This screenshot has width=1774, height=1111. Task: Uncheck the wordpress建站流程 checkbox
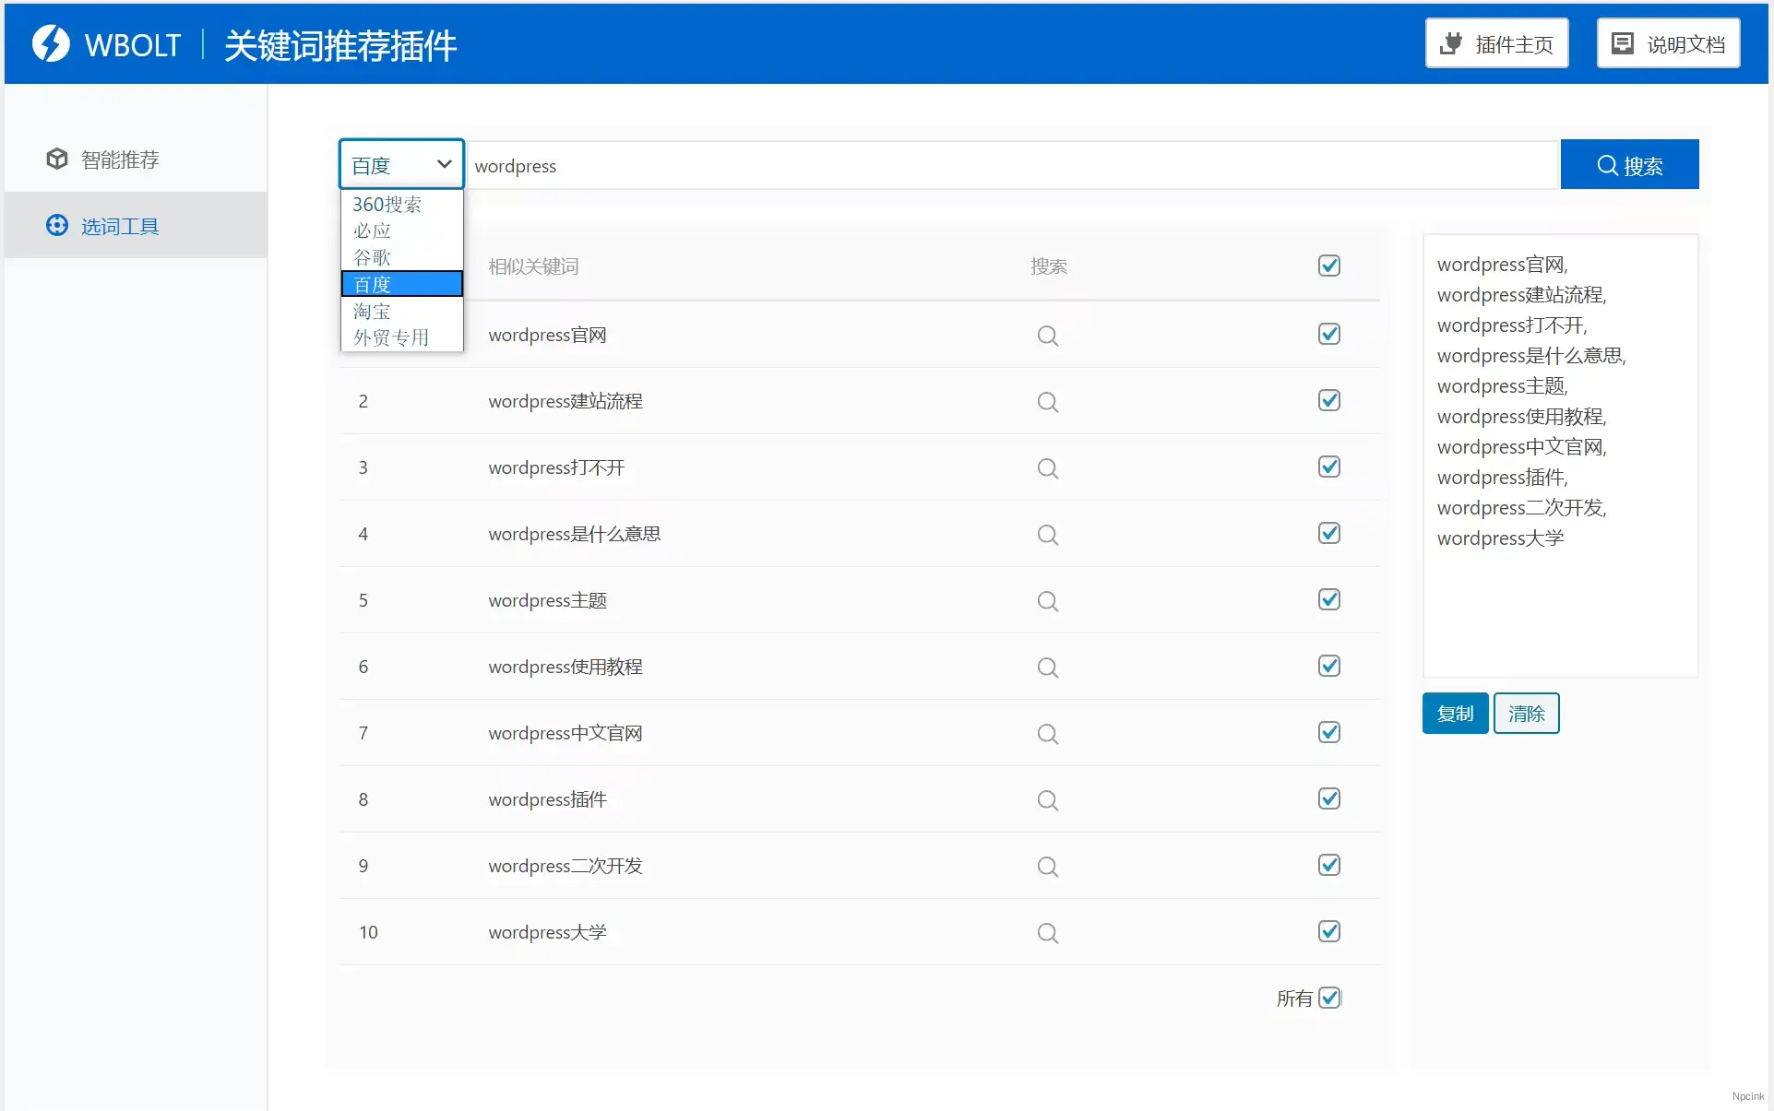coord(1328,400)
